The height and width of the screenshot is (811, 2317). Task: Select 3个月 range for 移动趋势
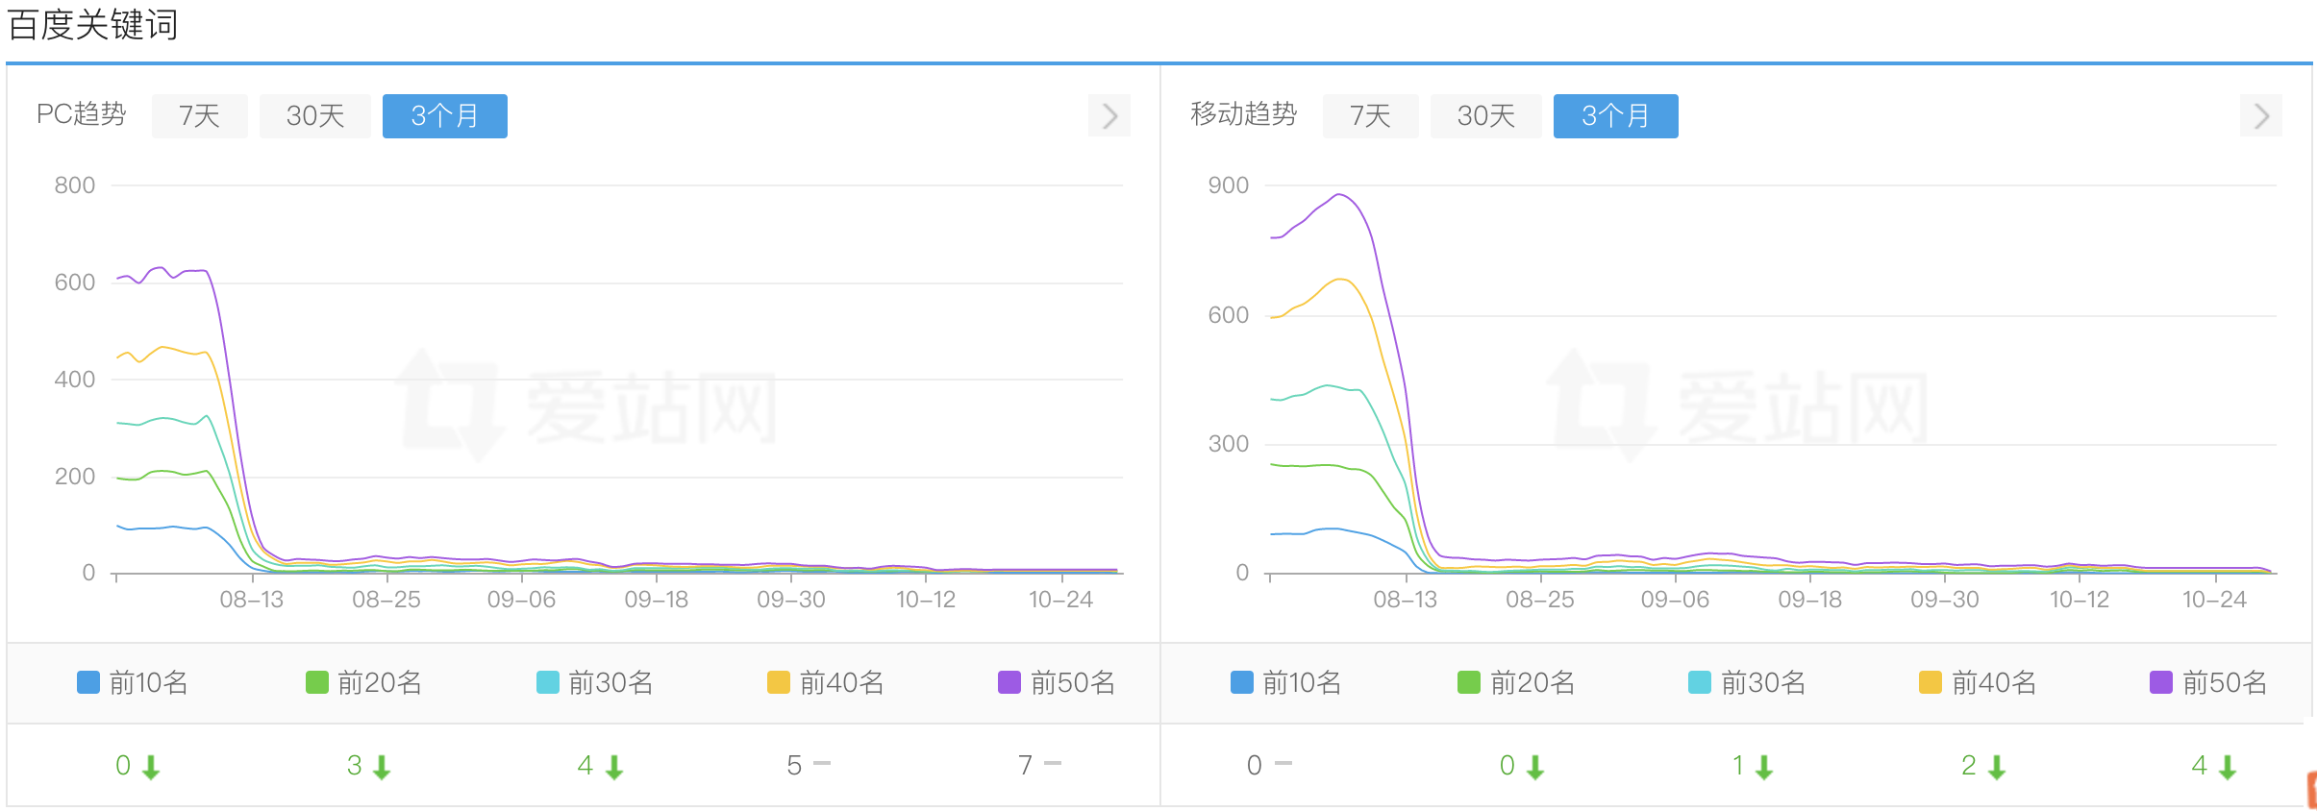coord(1616,116)
